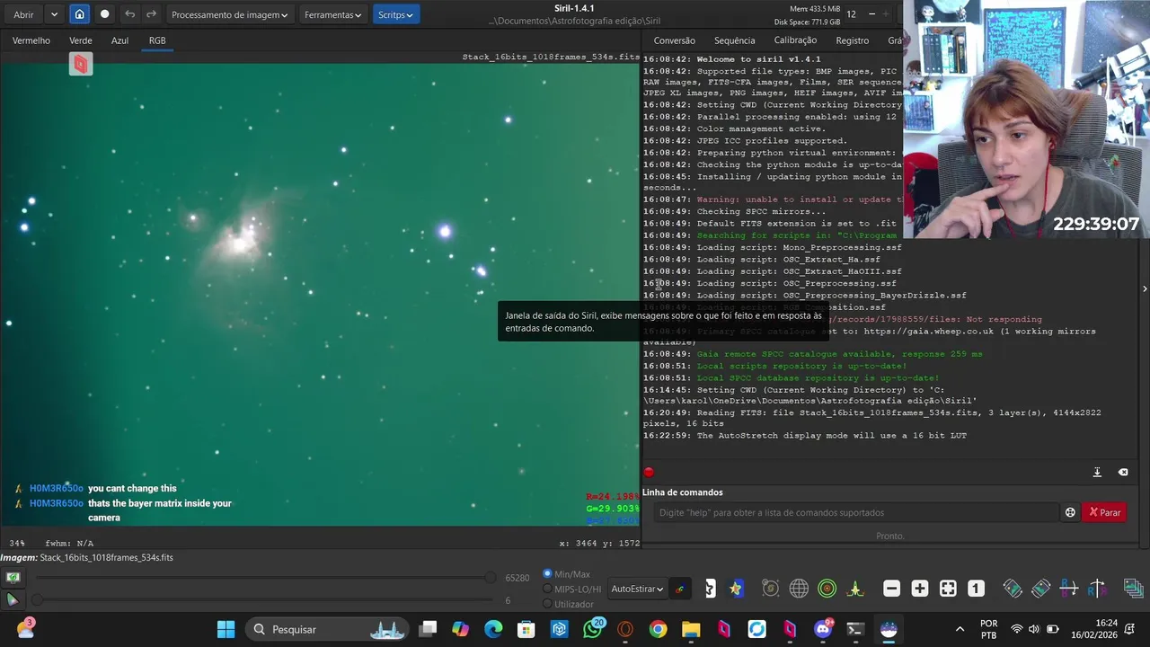Collapse the right panel with the chevron
Viewport: 1150px width, 647px height.
pyautogui.click(x=1145, y=288)
